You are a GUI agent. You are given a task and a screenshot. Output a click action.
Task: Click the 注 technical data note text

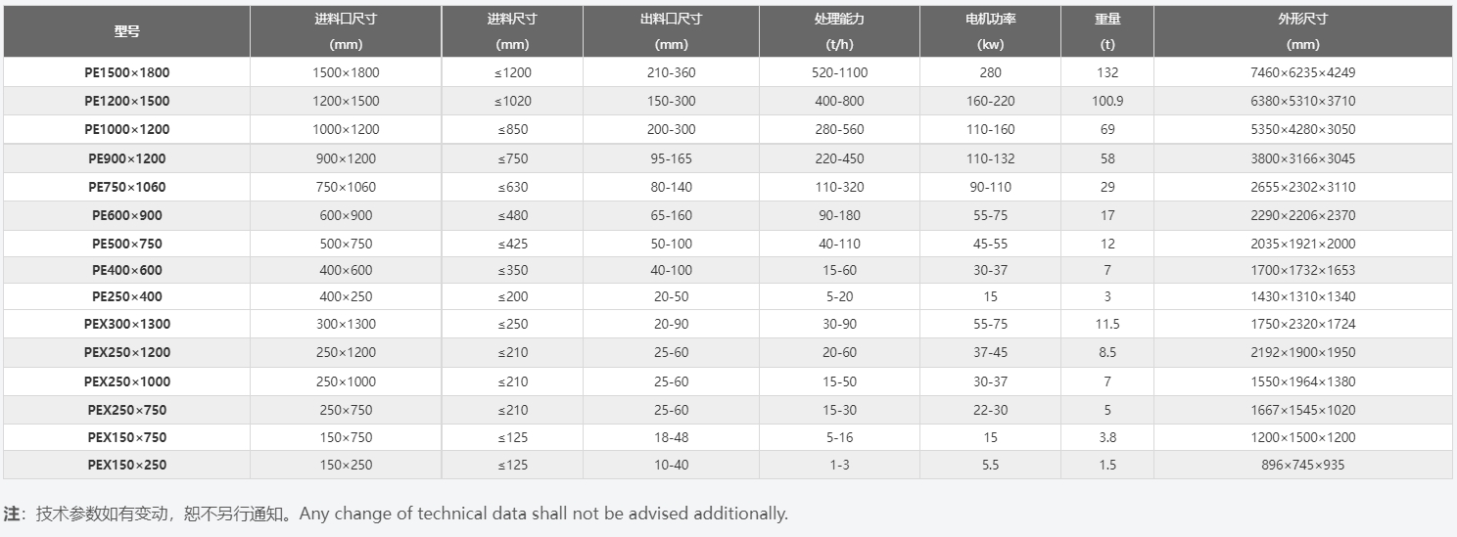396,514
